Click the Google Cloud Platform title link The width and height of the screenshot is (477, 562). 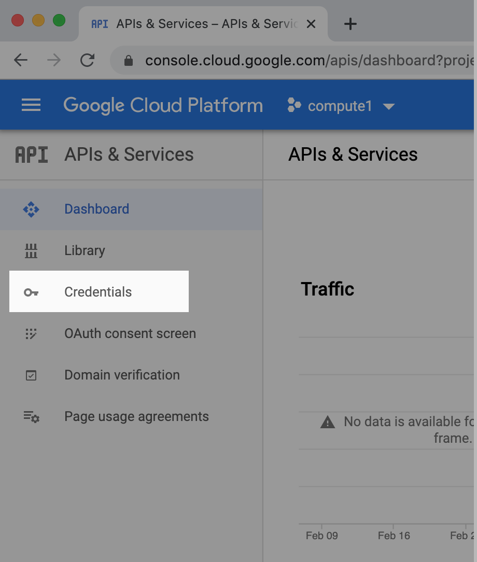click(163, 106)
